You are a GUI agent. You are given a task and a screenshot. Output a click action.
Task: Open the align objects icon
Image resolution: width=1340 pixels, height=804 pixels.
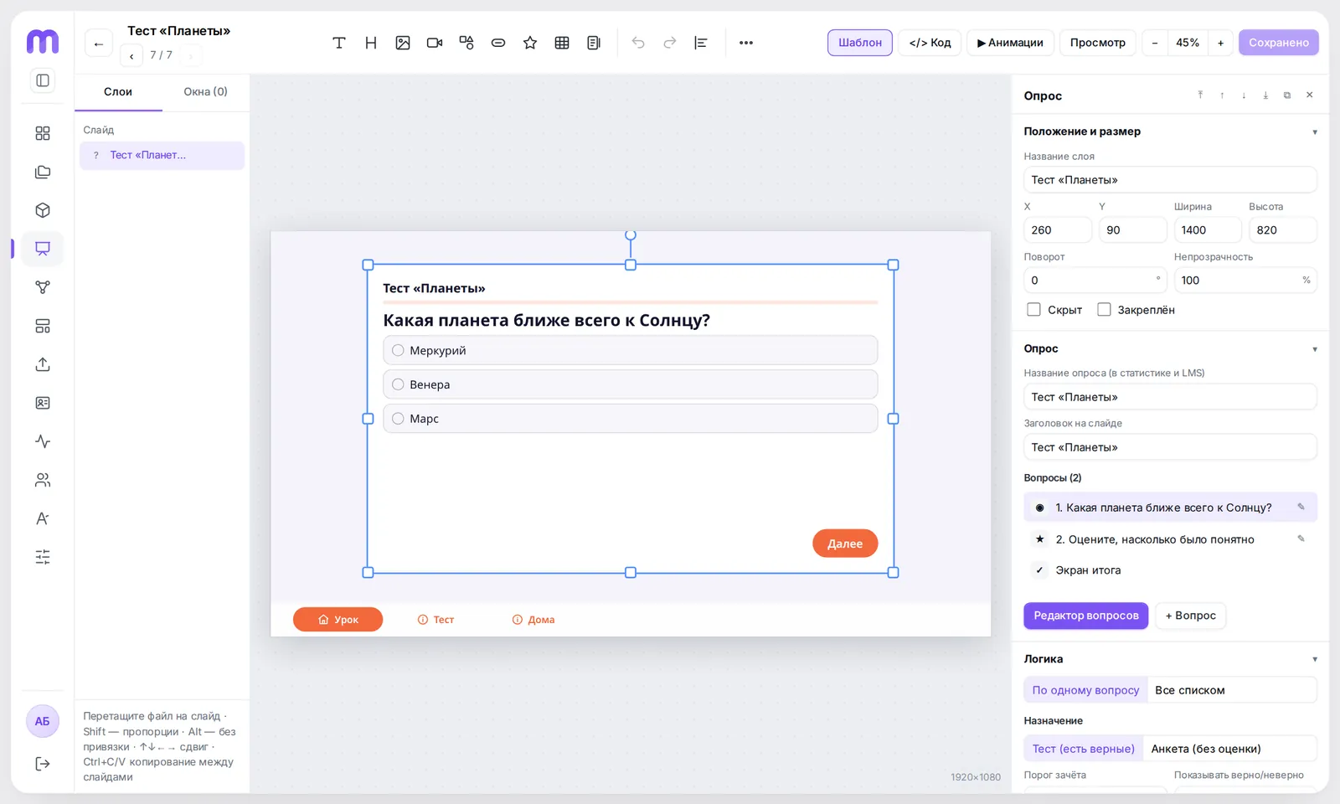pos(701,43)
